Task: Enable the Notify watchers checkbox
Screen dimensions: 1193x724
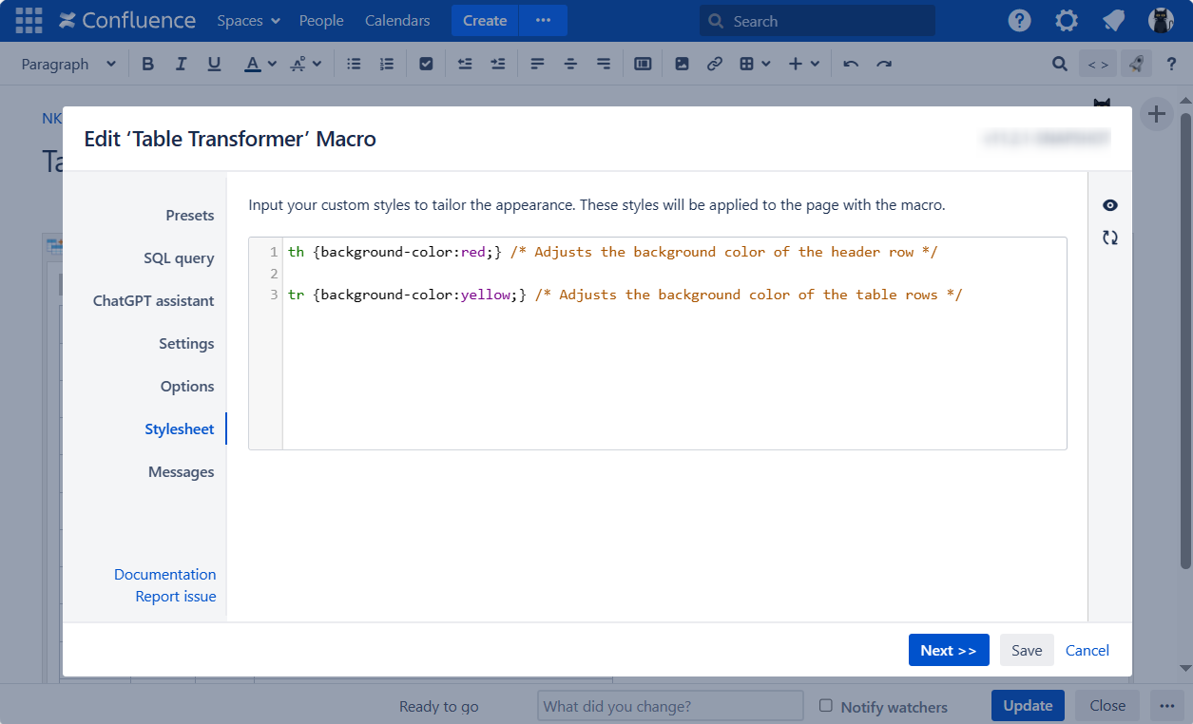Action: coord(825,706)
